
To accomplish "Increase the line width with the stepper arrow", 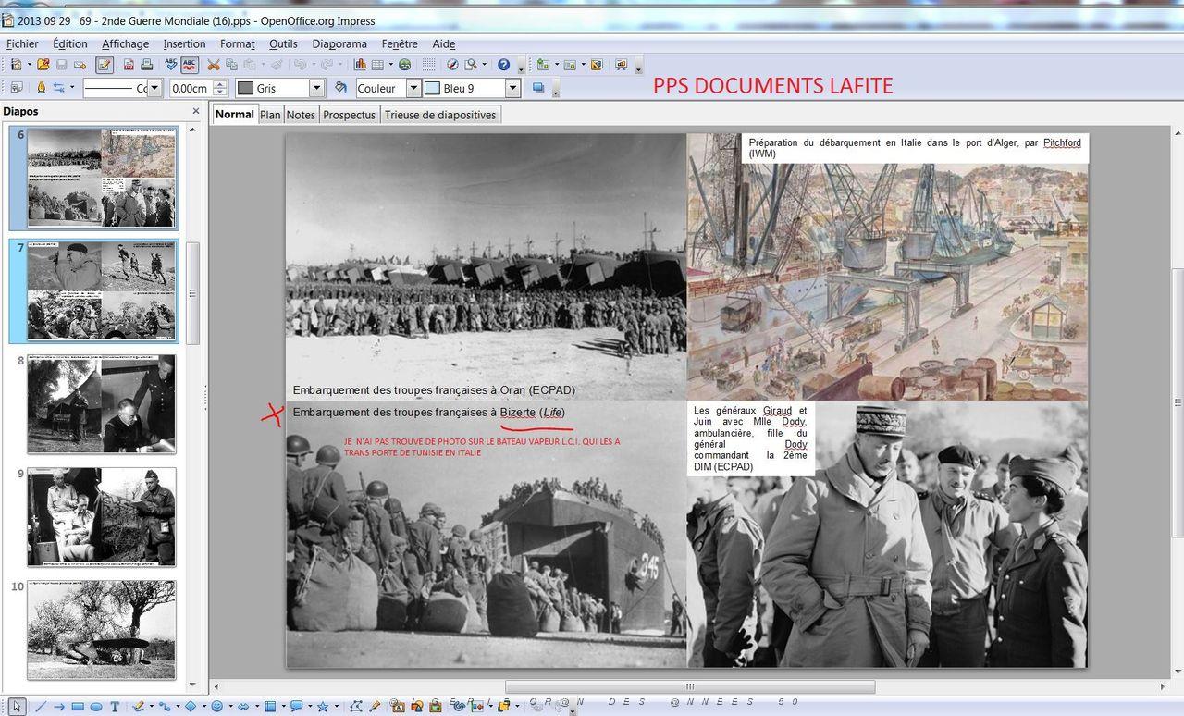I will pyautogui.click(x=220, y=84).
